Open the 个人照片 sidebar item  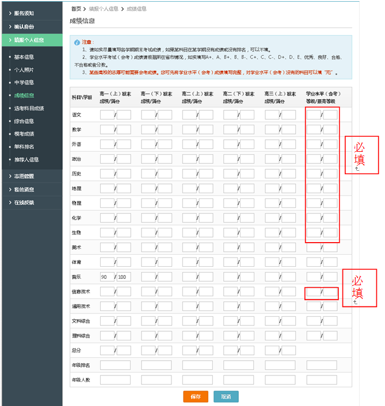pos(24,70)
